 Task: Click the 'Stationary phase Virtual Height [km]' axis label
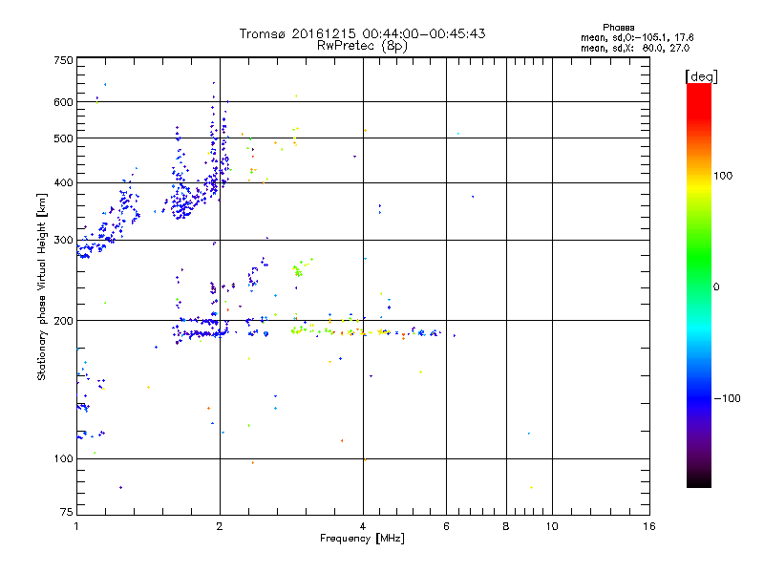pos(42,286)
